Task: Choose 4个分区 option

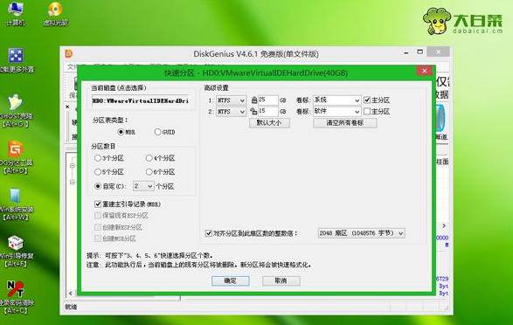Action: coord(160,158)
